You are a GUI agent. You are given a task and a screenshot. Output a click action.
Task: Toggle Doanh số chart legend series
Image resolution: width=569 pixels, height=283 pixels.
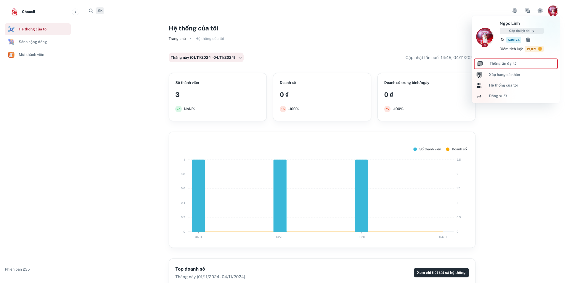pos(456,149)
